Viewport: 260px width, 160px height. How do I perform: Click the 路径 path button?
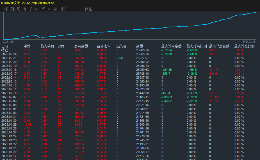coord(88,9)
